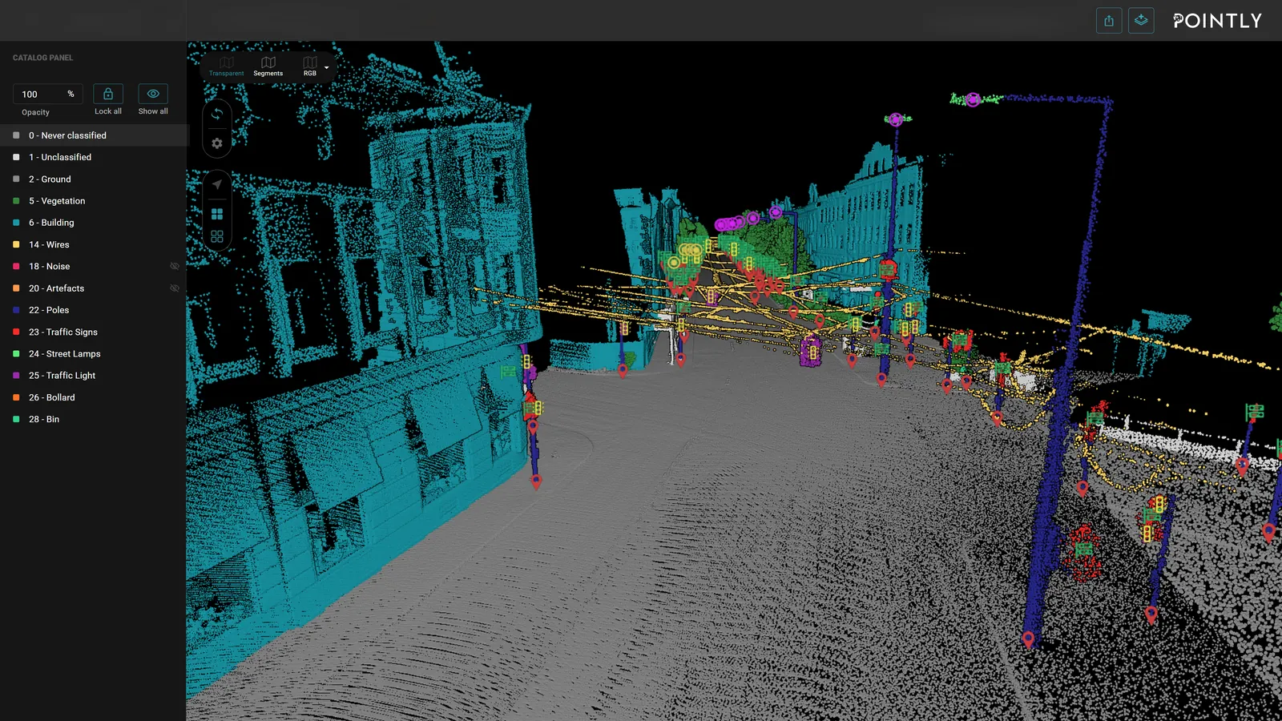
Task: Click the Opacity label
Action: point(35,112)
